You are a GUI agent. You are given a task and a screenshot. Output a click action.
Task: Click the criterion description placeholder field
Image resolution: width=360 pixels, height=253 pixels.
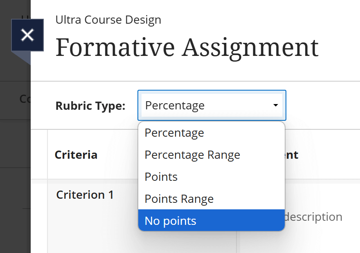[x=315, y=217]
